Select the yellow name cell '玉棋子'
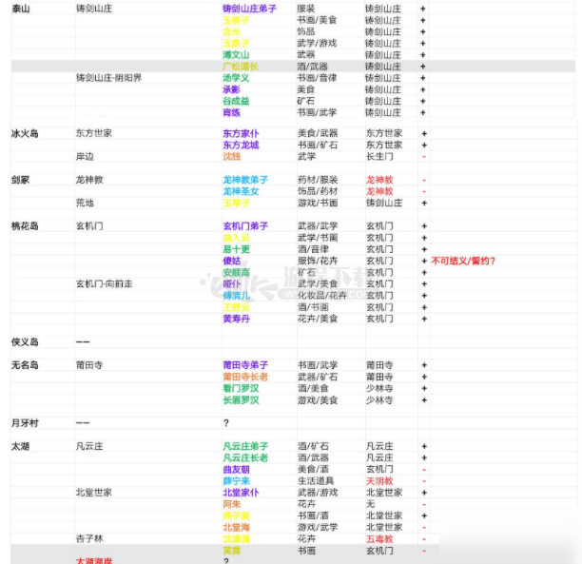This screenshot has height=564, width=582. coord(236,20)
